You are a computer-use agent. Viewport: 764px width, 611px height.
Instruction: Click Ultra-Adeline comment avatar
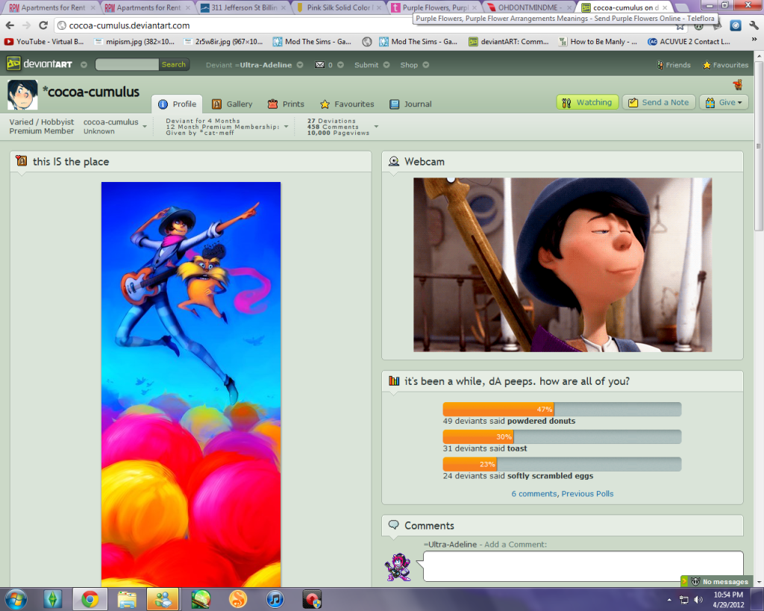pos(398,567)
